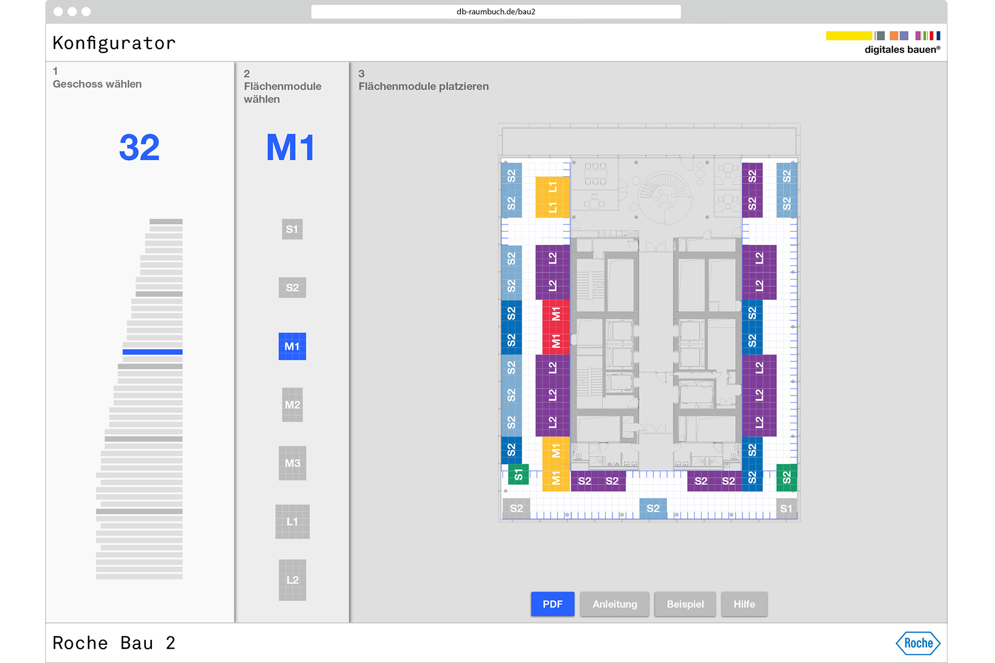Screen dimensions: 995x663
Task: Click the red M1 module on the floor plan
Action: tap(556, 327)
